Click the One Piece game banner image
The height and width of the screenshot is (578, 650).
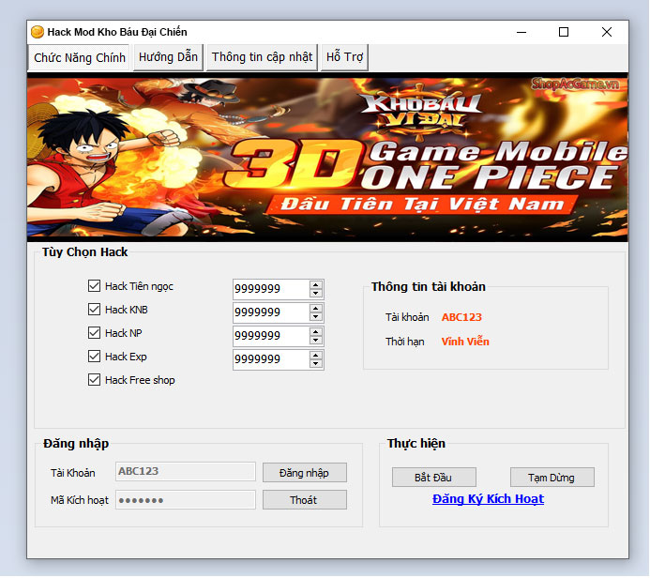(x=327, y=158)
